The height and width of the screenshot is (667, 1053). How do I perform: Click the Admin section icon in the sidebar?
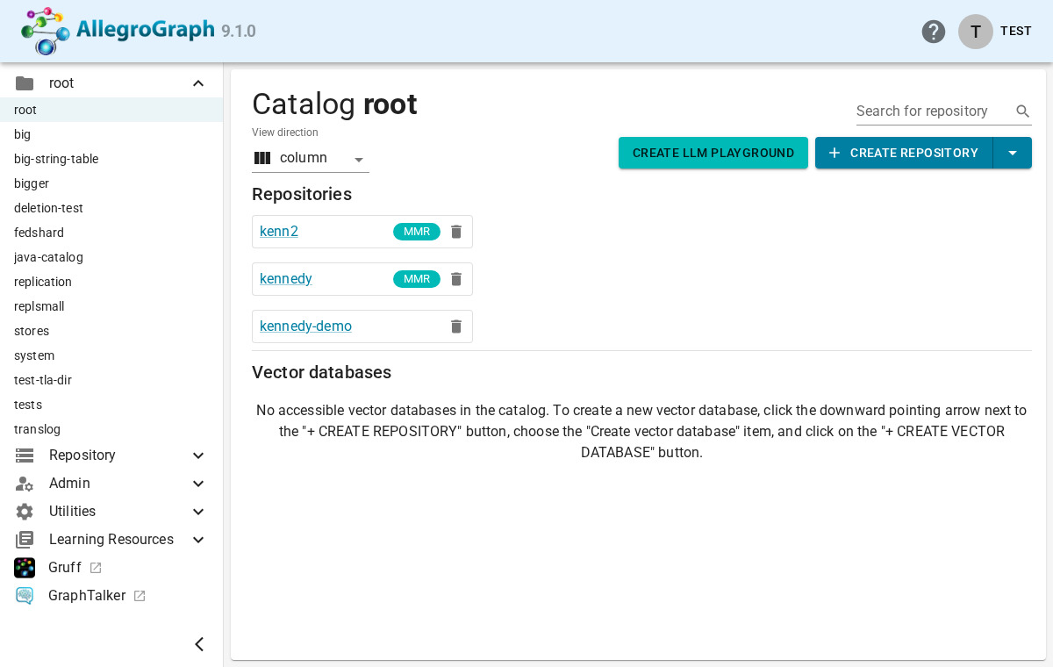(x=25, y=484)
